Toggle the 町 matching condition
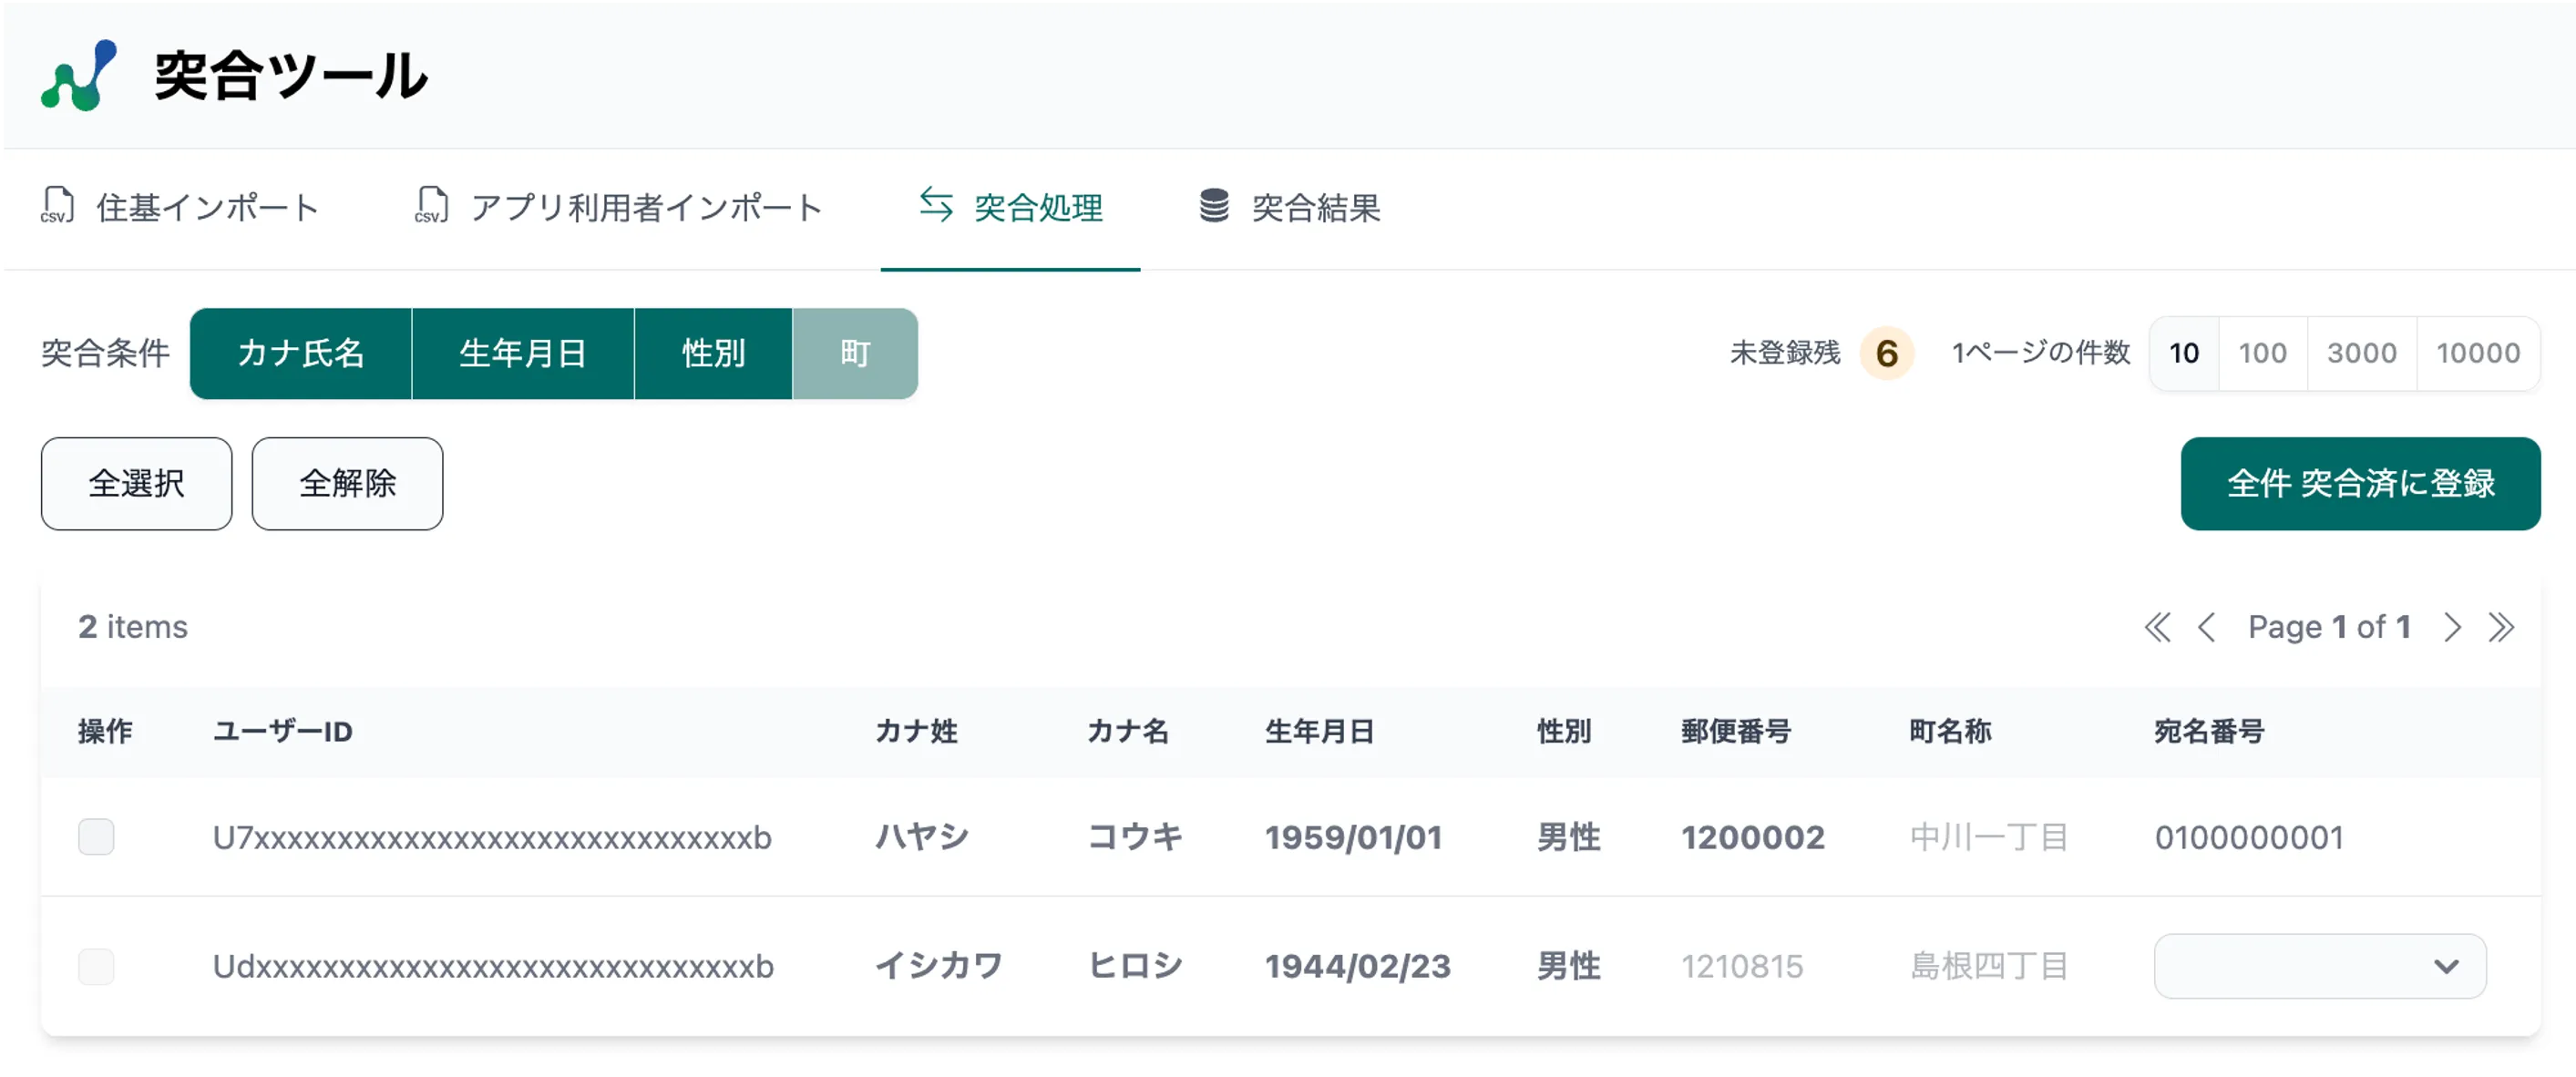The image size is (2576, 1077). (x=854, y=353)
